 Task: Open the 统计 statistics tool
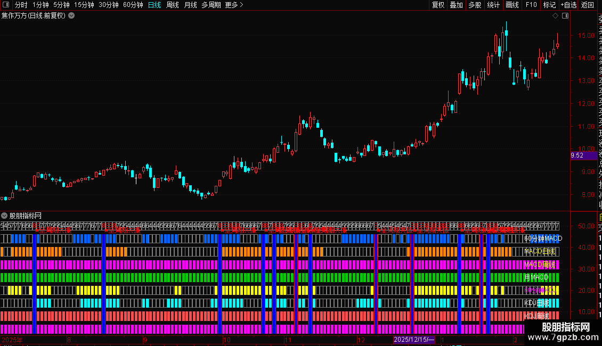pyautogui.click(x=493, y=5)
